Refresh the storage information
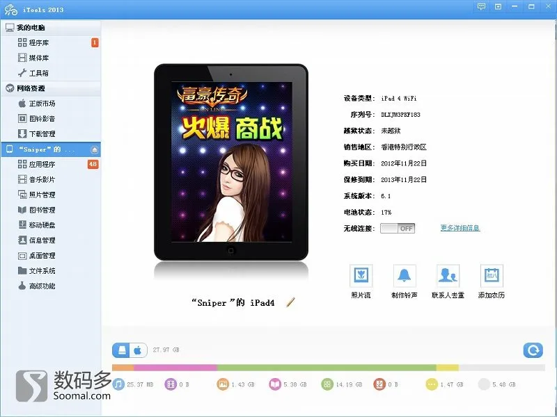Image resolution: width=557 pixels, height=417 pixels. click(x=533, y=350)
